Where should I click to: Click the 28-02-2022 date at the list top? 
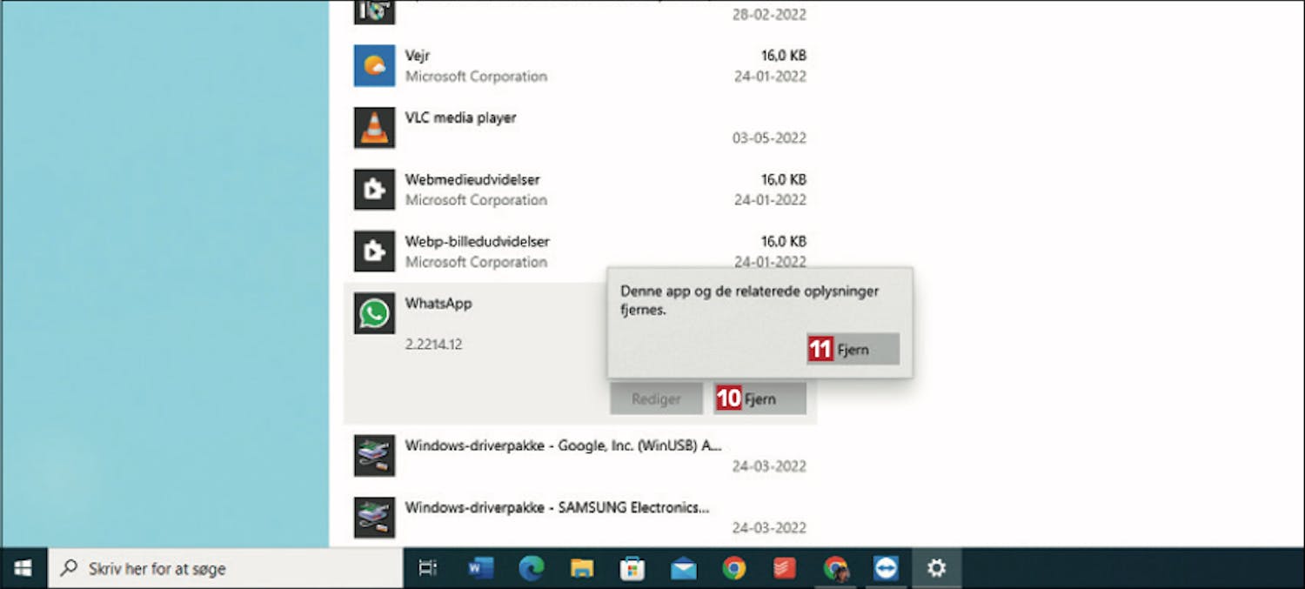[769, 15]
